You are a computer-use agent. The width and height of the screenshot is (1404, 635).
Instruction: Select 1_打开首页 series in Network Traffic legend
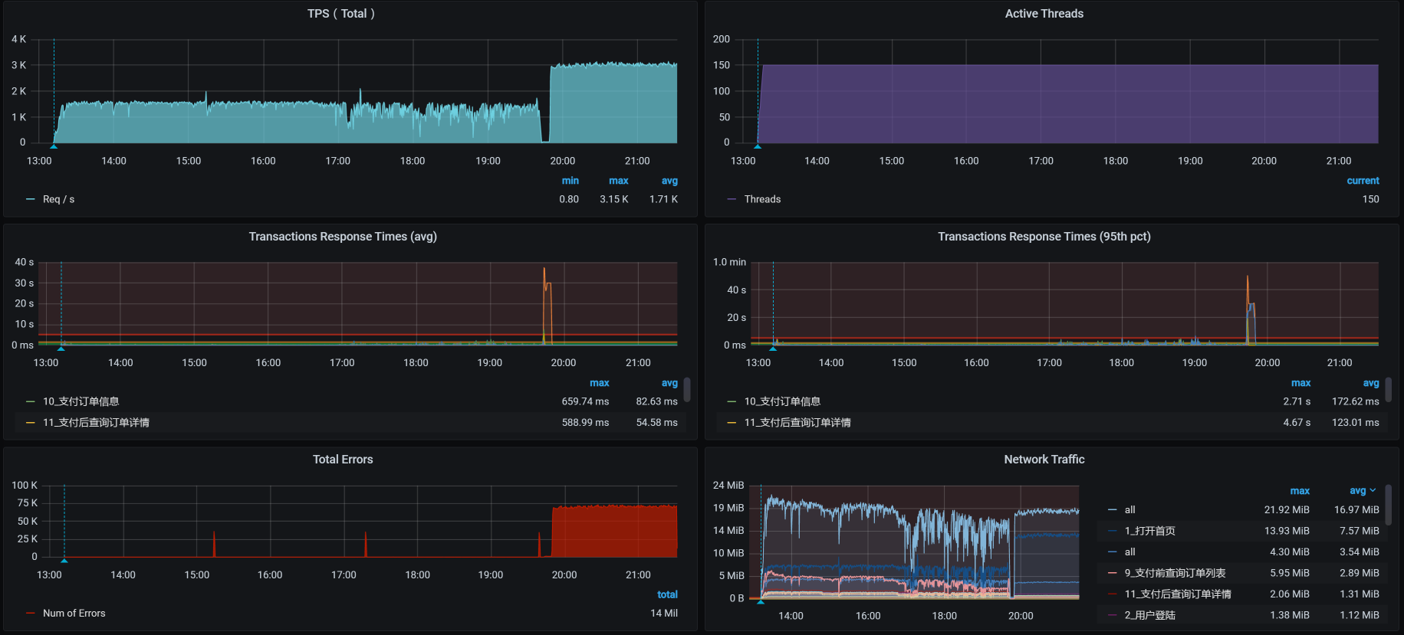pos(1149,531)
